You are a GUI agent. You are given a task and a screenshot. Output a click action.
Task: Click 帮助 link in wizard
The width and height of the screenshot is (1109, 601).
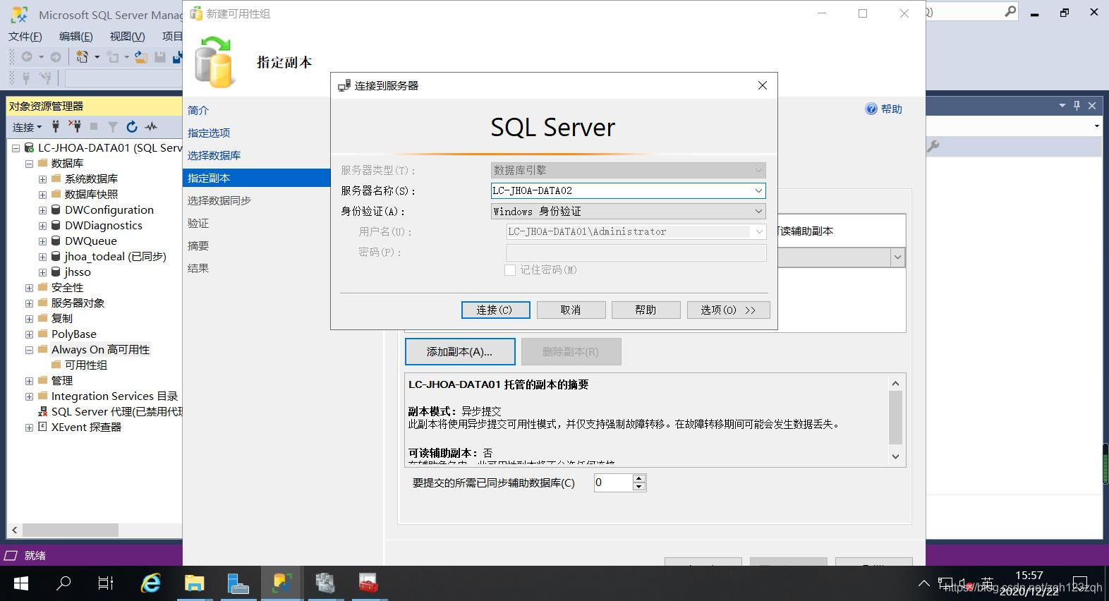coord(891,109)
